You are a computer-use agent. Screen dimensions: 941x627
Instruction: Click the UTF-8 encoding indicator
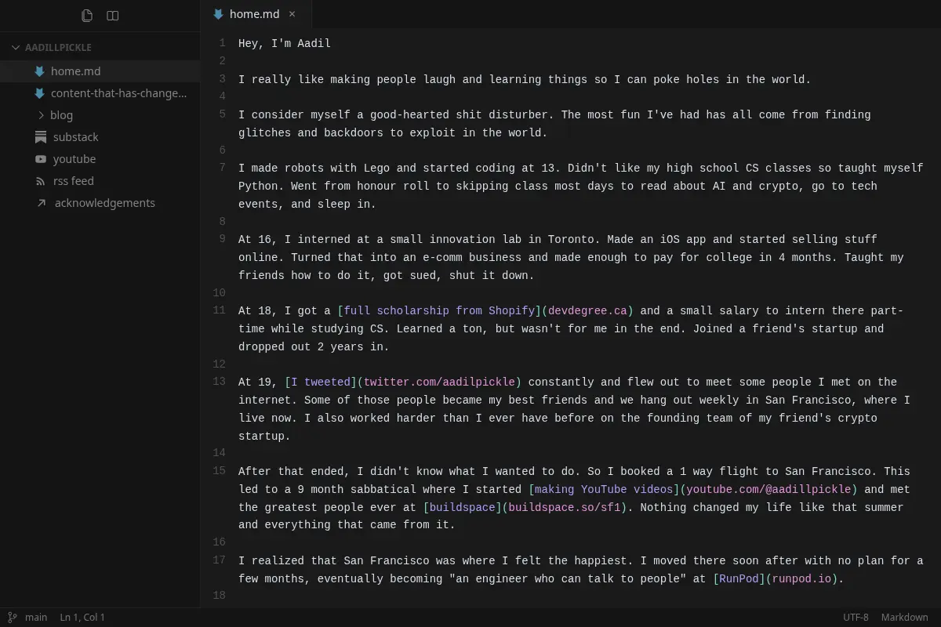856,618
